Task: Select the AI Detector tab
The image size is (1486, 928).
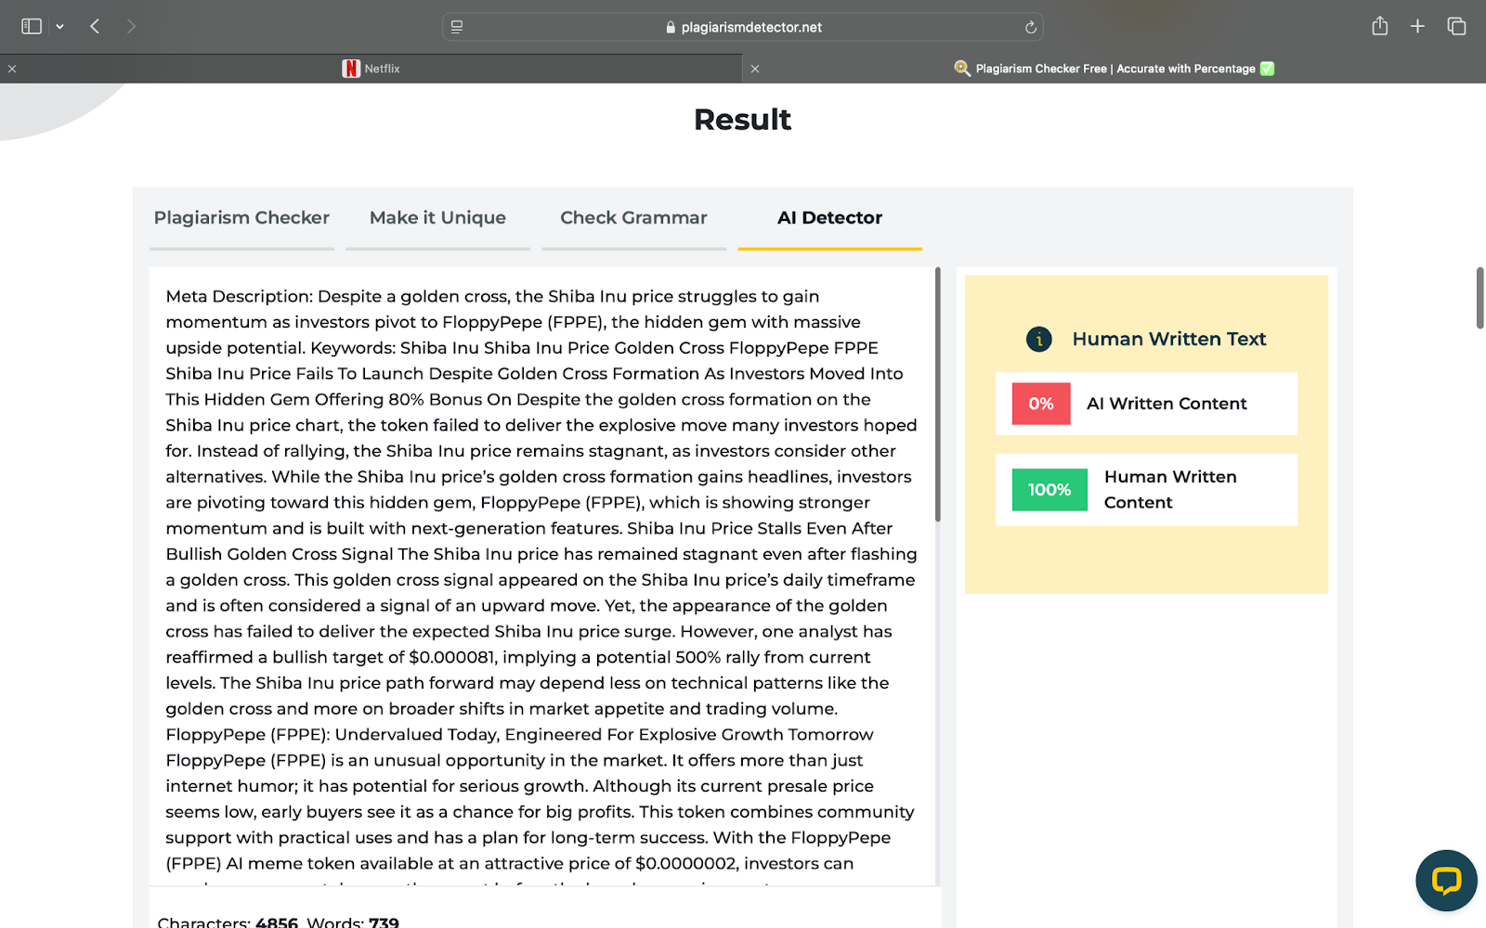Action: tap(829, 218)
